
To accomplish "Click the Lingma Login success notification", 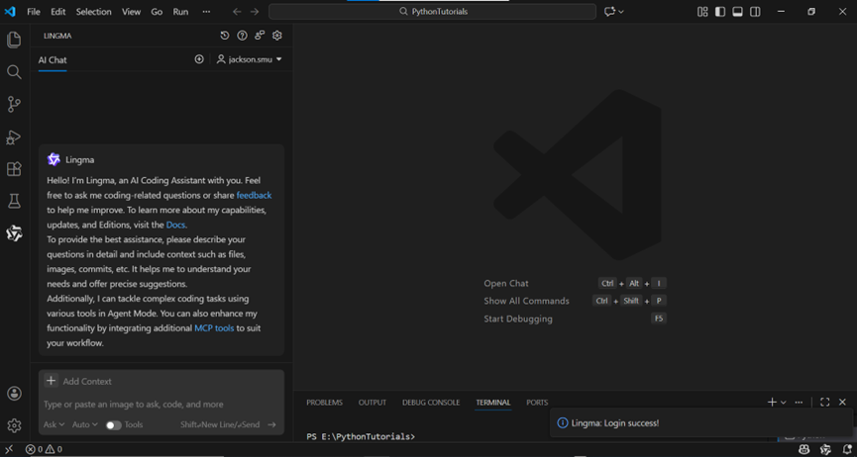I will coord(701,423).
